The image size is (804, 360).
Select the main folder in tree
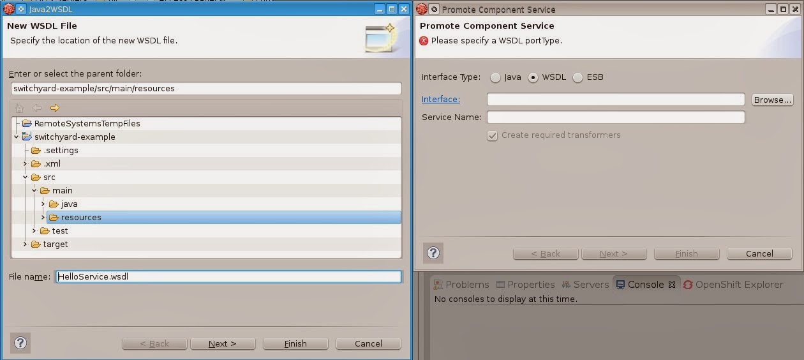click(x=63, y=191)
